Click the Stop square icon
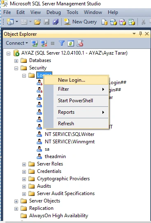 [x=53, y=44]
